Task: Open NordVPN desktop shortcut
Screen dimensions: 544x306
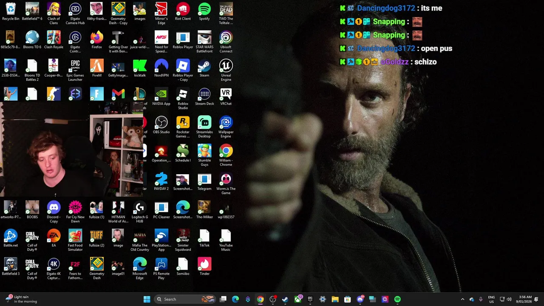Action: point(161,69)
